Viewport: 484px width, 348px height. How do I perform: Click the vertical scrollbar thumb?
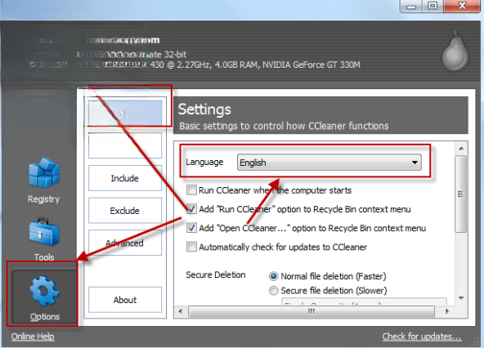click(461, 194)
